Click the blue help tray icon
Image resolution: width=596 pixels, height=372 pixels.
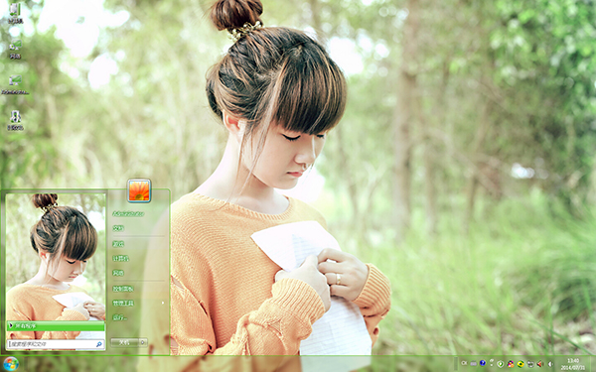[483, 363]
